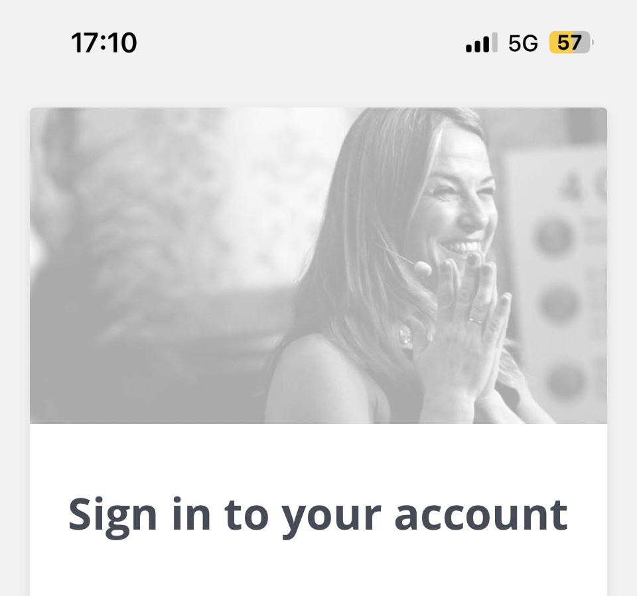Click the word 'account' in the heading
This screenshot has width=637, height=596.
(481, 515)
